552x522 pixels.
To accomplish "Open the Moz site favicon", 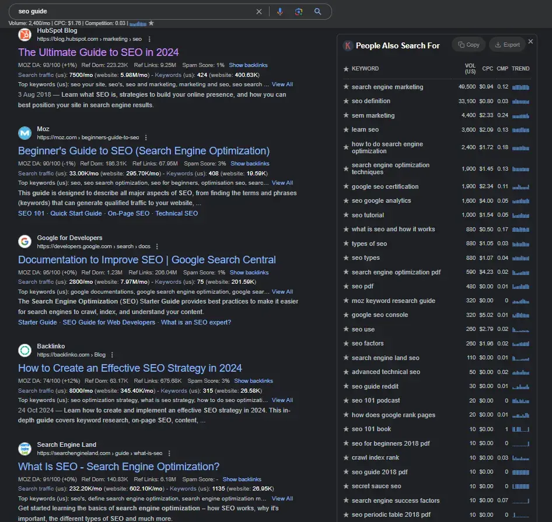I will coord(25,133).
